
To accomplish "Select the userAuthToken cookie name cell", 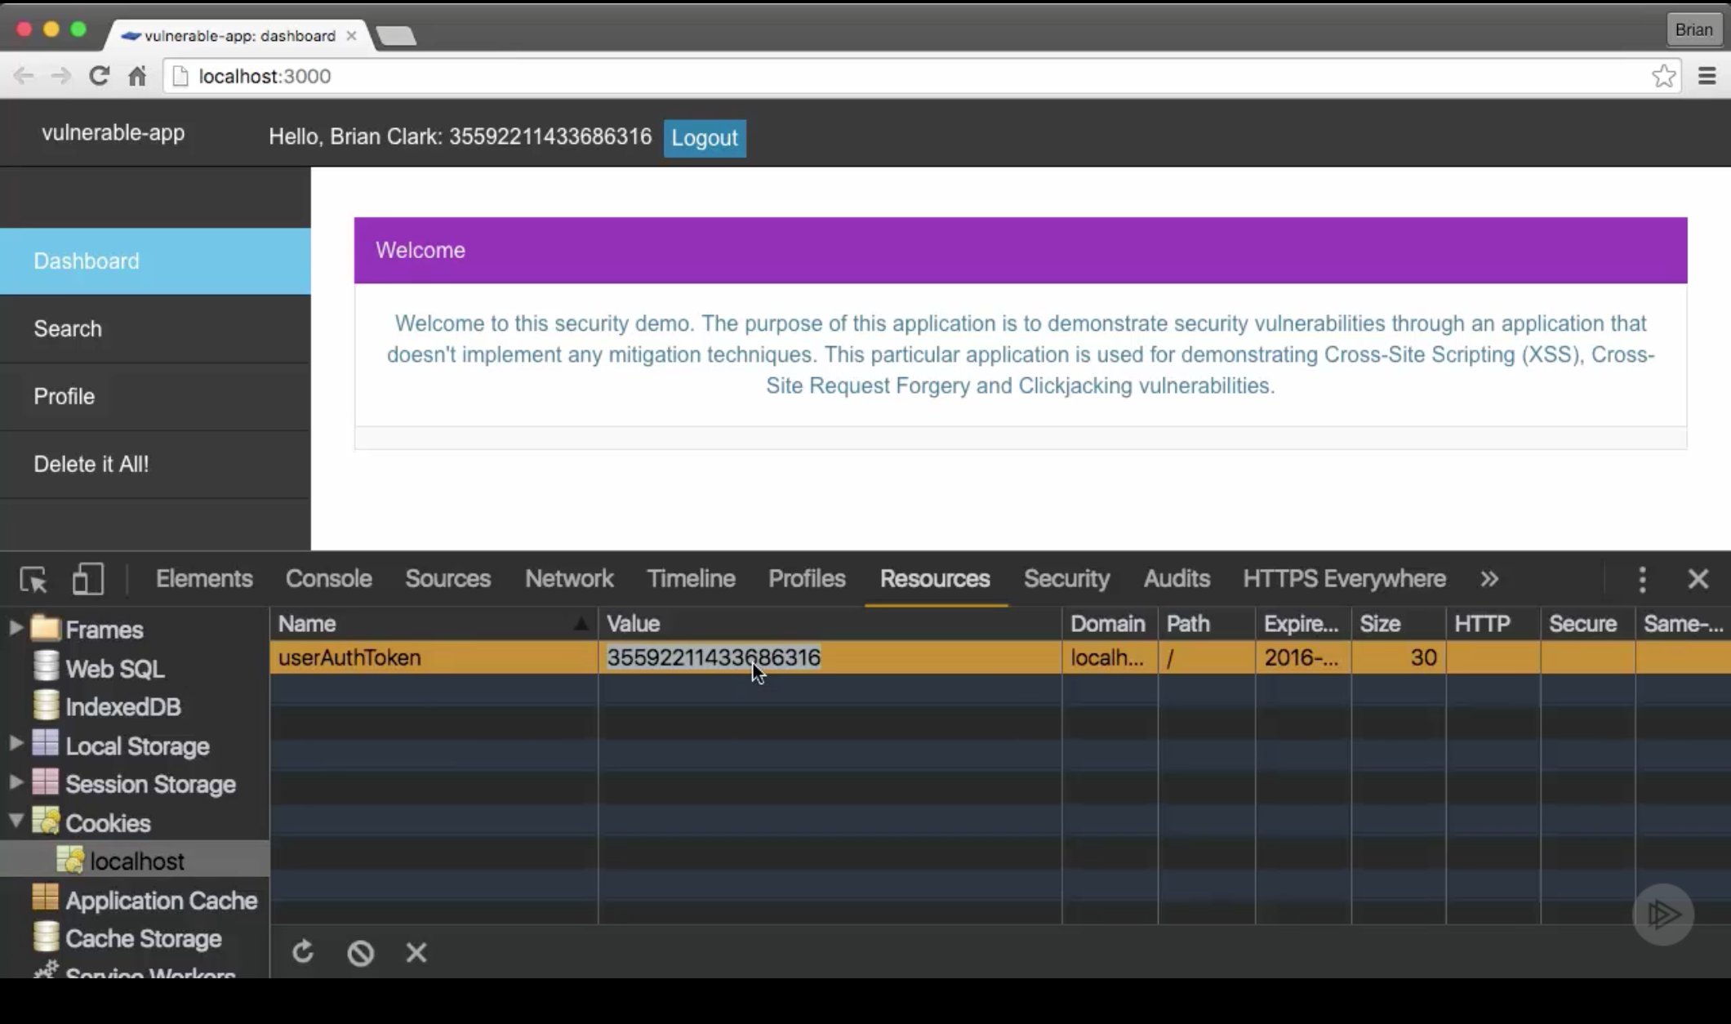I will click(434, 657).
